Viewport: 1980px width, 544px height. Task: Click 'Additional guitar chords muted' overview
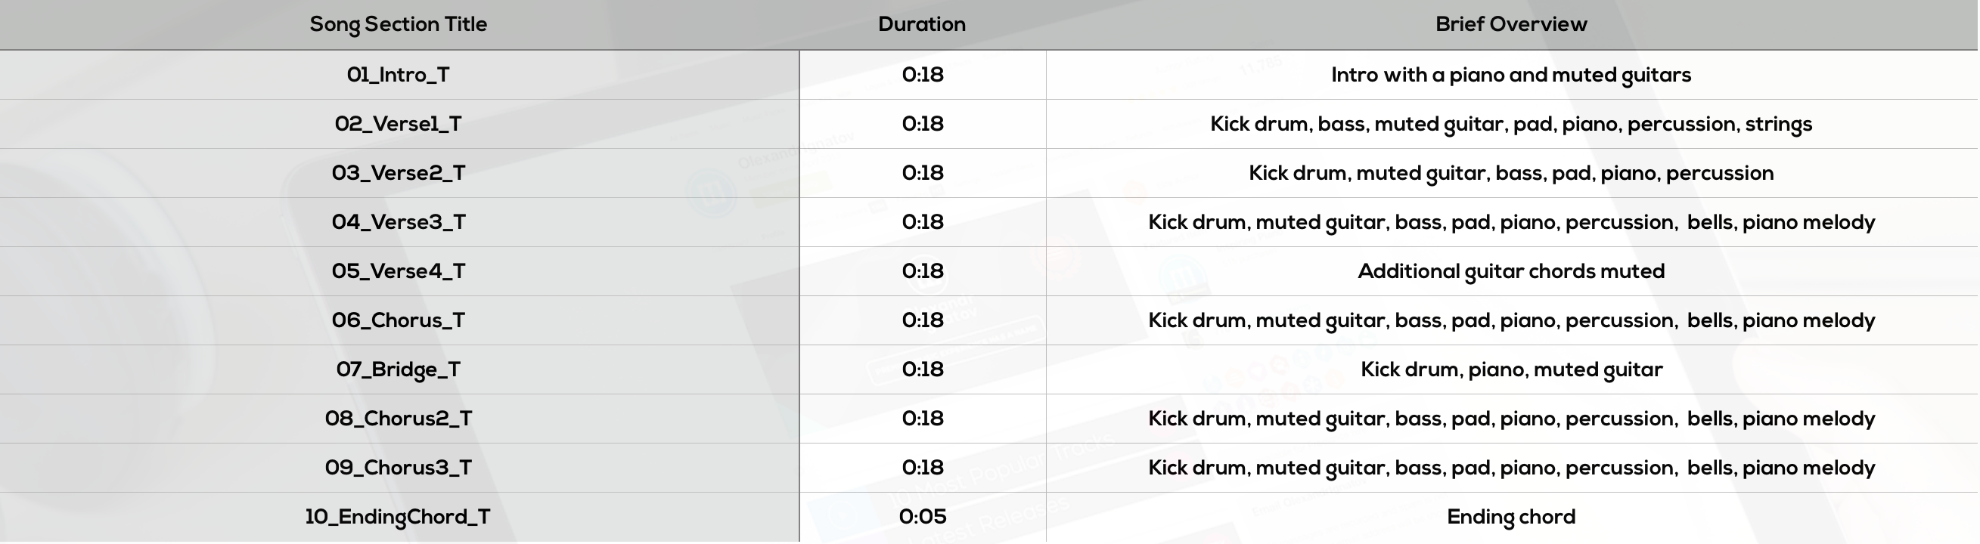(1511, 272)
